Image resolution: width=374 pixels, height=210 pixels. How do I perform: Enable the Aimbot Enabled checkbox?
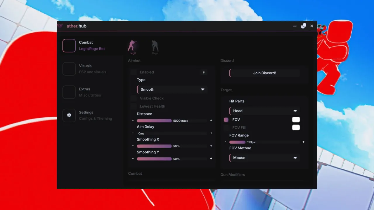pyautogui.click(x=134, y=72)
